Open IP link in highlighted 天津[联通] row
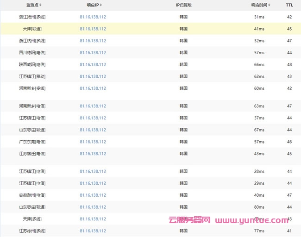The image size is (301, 237). pos(93,29)
